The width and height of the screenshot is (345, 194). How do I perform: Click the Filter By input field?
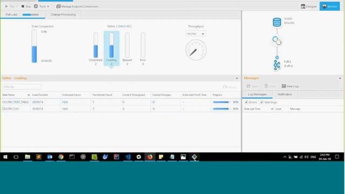point(22,87)
